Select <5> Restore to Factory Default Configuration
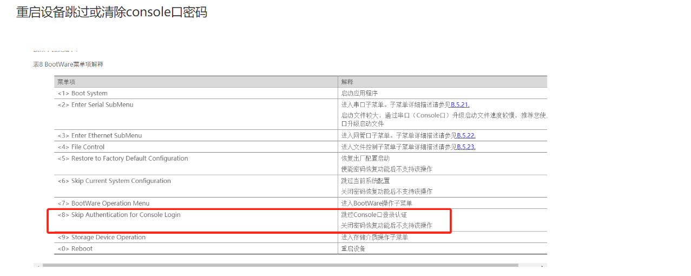 pos(123,159)
